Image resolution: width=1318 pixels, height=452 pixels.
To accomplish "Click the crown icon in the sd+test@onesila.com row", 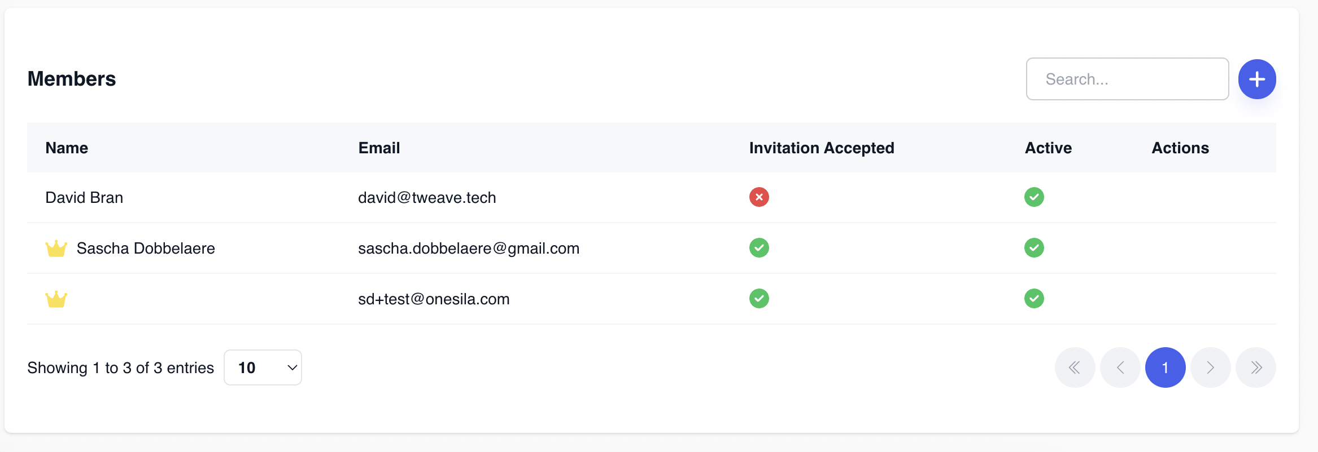I will [56, 299].
